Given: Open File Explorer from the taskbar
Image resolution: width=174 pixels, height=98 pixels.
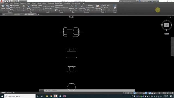Looking at the screenshot, I should pos(46,96).
